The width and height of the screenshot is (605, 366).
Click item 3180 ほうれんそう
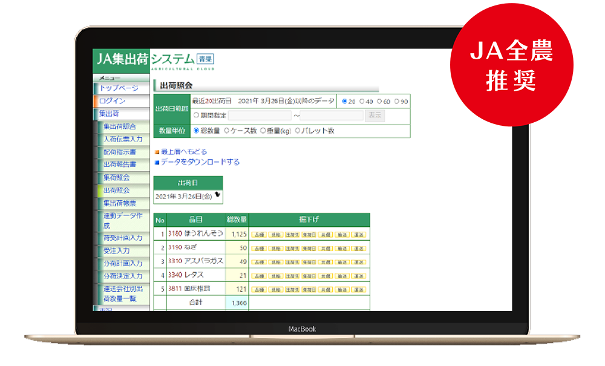click(x=195, y=234)
